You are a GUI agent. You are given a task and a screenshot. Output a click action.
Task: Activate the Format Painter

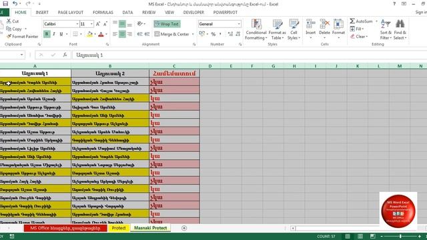pos(22,37)
